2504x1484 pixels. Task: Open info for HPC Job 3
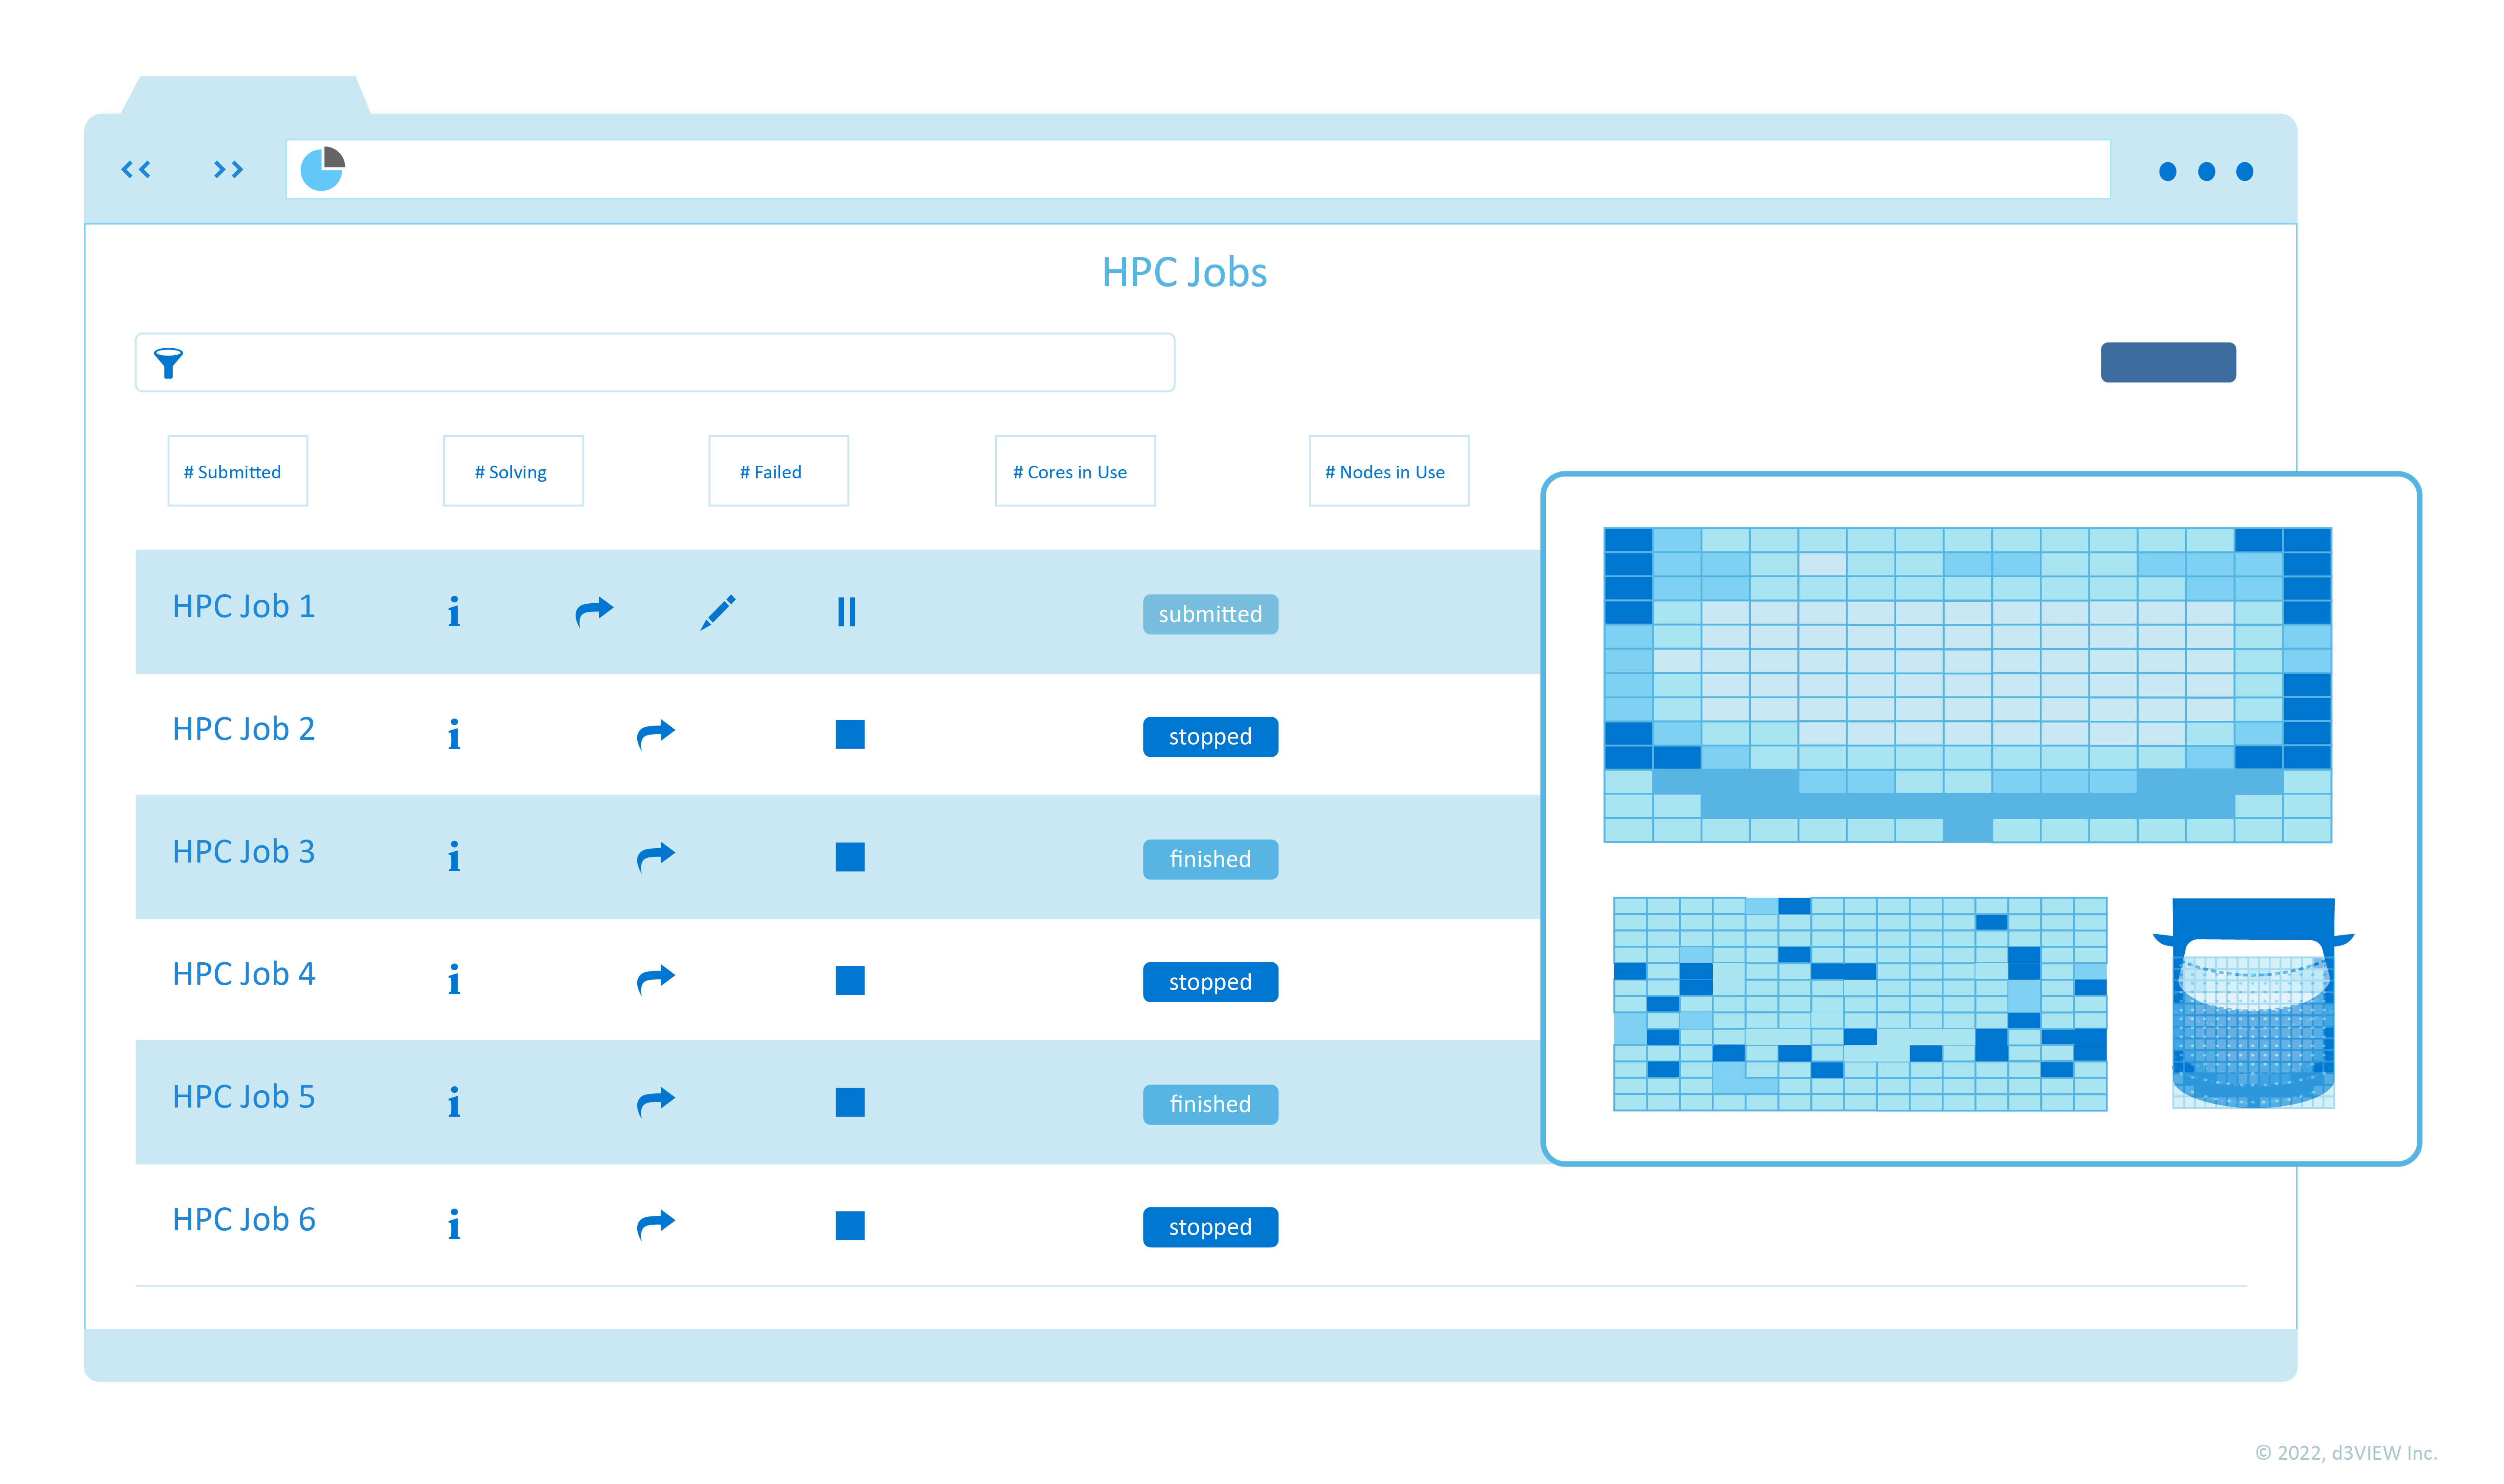pos(454,857)
